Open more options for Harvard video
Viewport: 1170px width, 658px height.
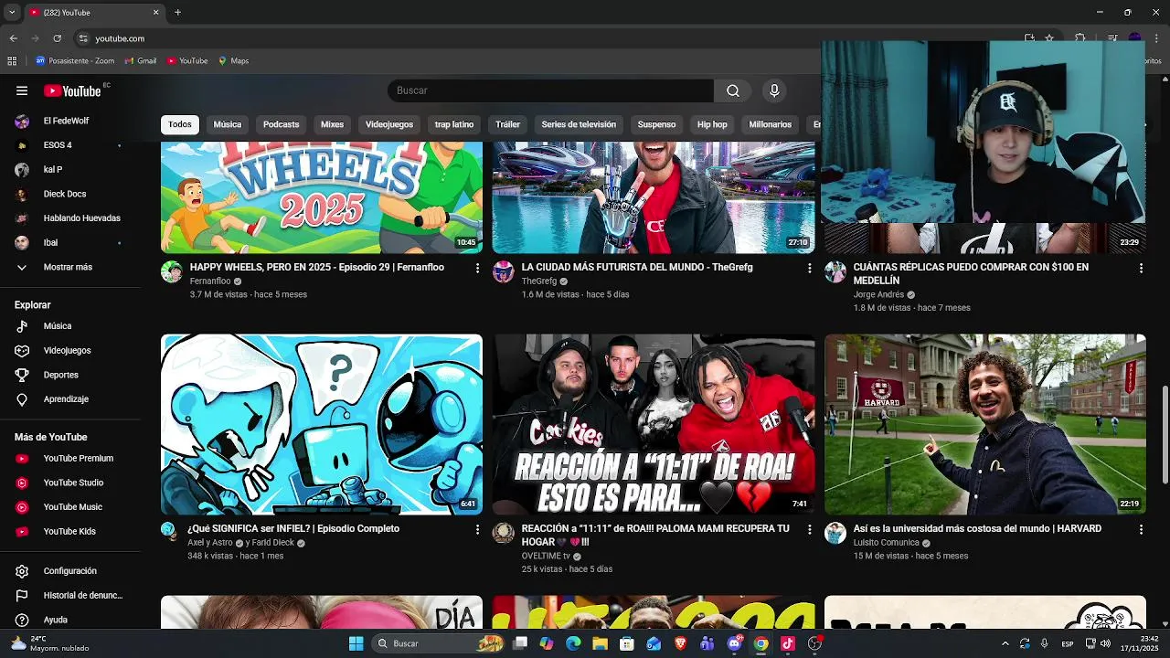[1141, 529]
